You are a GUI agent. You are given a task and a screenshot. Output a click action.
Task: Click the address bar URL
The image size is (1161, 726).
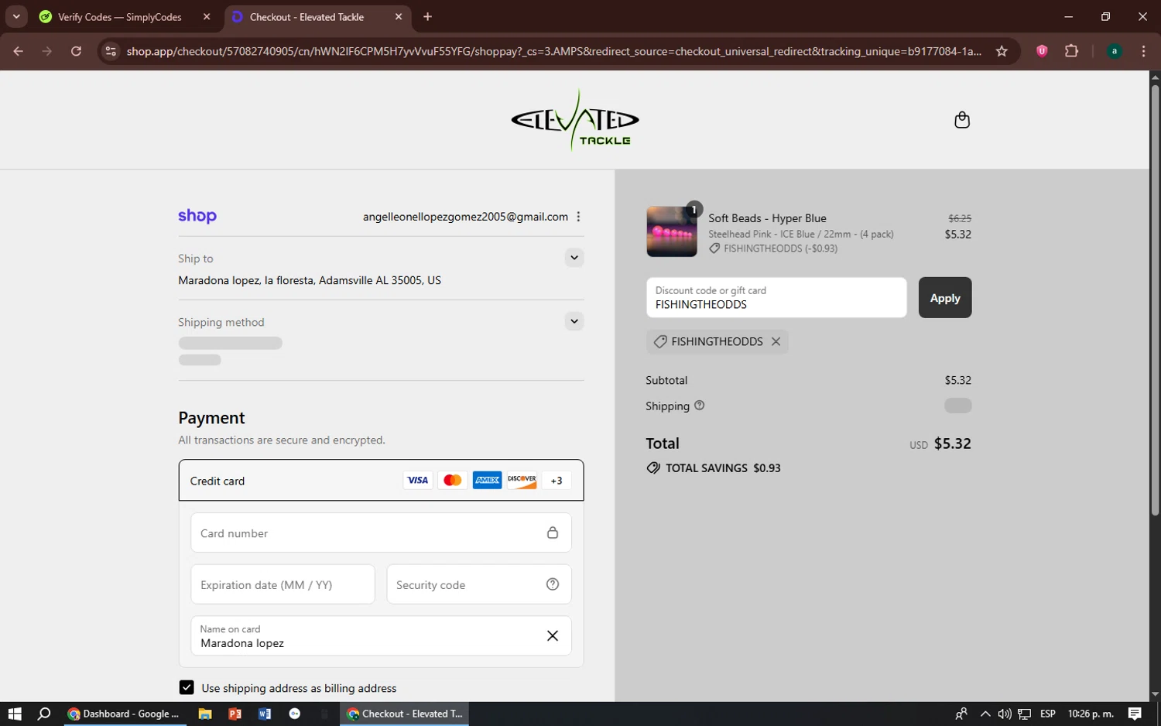click(x=553, y=51)
